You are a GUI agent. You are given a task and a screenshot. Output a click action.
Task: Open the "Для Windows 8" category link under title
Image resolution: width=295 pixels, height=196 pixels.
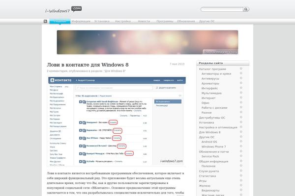point(115,71)
